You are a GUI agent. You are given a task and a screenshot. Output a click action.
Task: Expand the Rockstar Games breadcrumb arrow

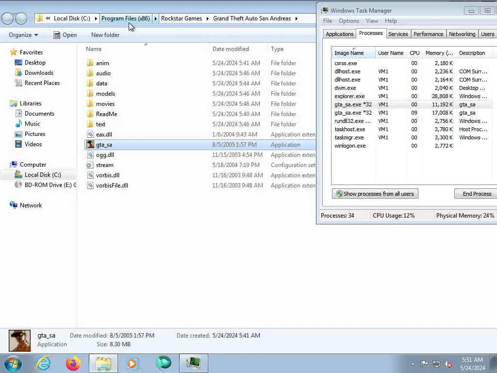[x=208, y=18]
